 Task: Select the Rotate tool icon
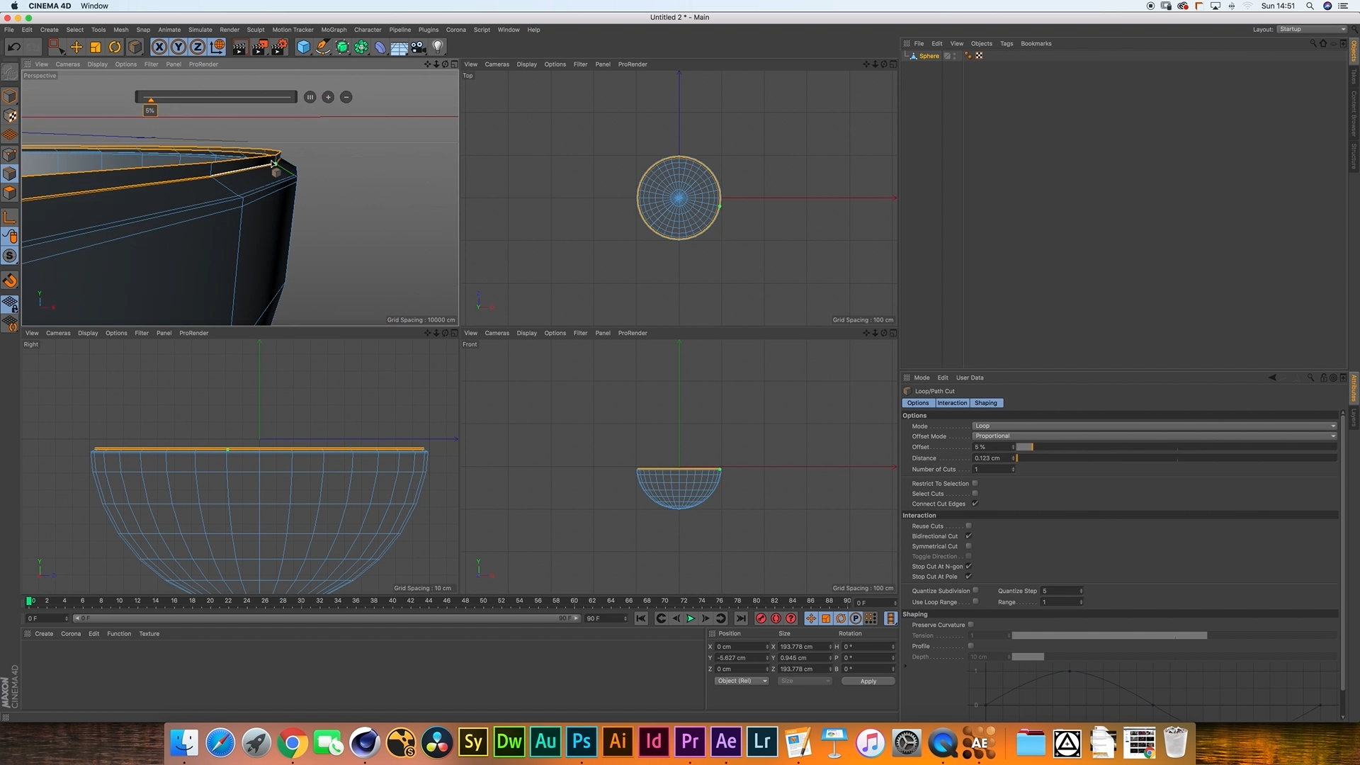pos(115,47)
